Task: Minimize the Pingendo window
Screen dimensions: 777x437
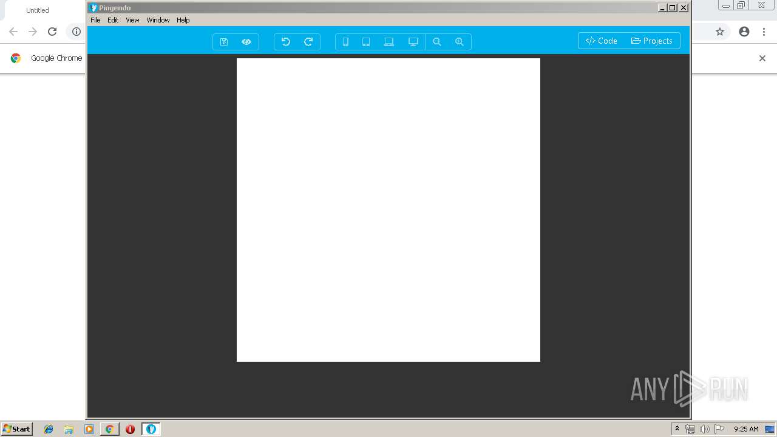Action: 662,8
